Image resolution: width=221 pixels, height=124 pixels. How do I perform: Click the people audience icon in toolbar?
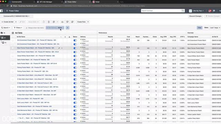[x=62, y=22]
